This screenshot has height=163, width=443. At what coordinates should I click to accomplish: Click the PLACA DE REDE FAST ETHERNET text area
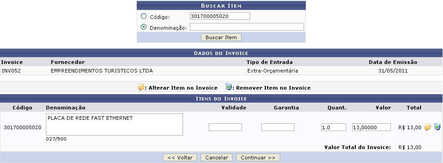[114, 125]
